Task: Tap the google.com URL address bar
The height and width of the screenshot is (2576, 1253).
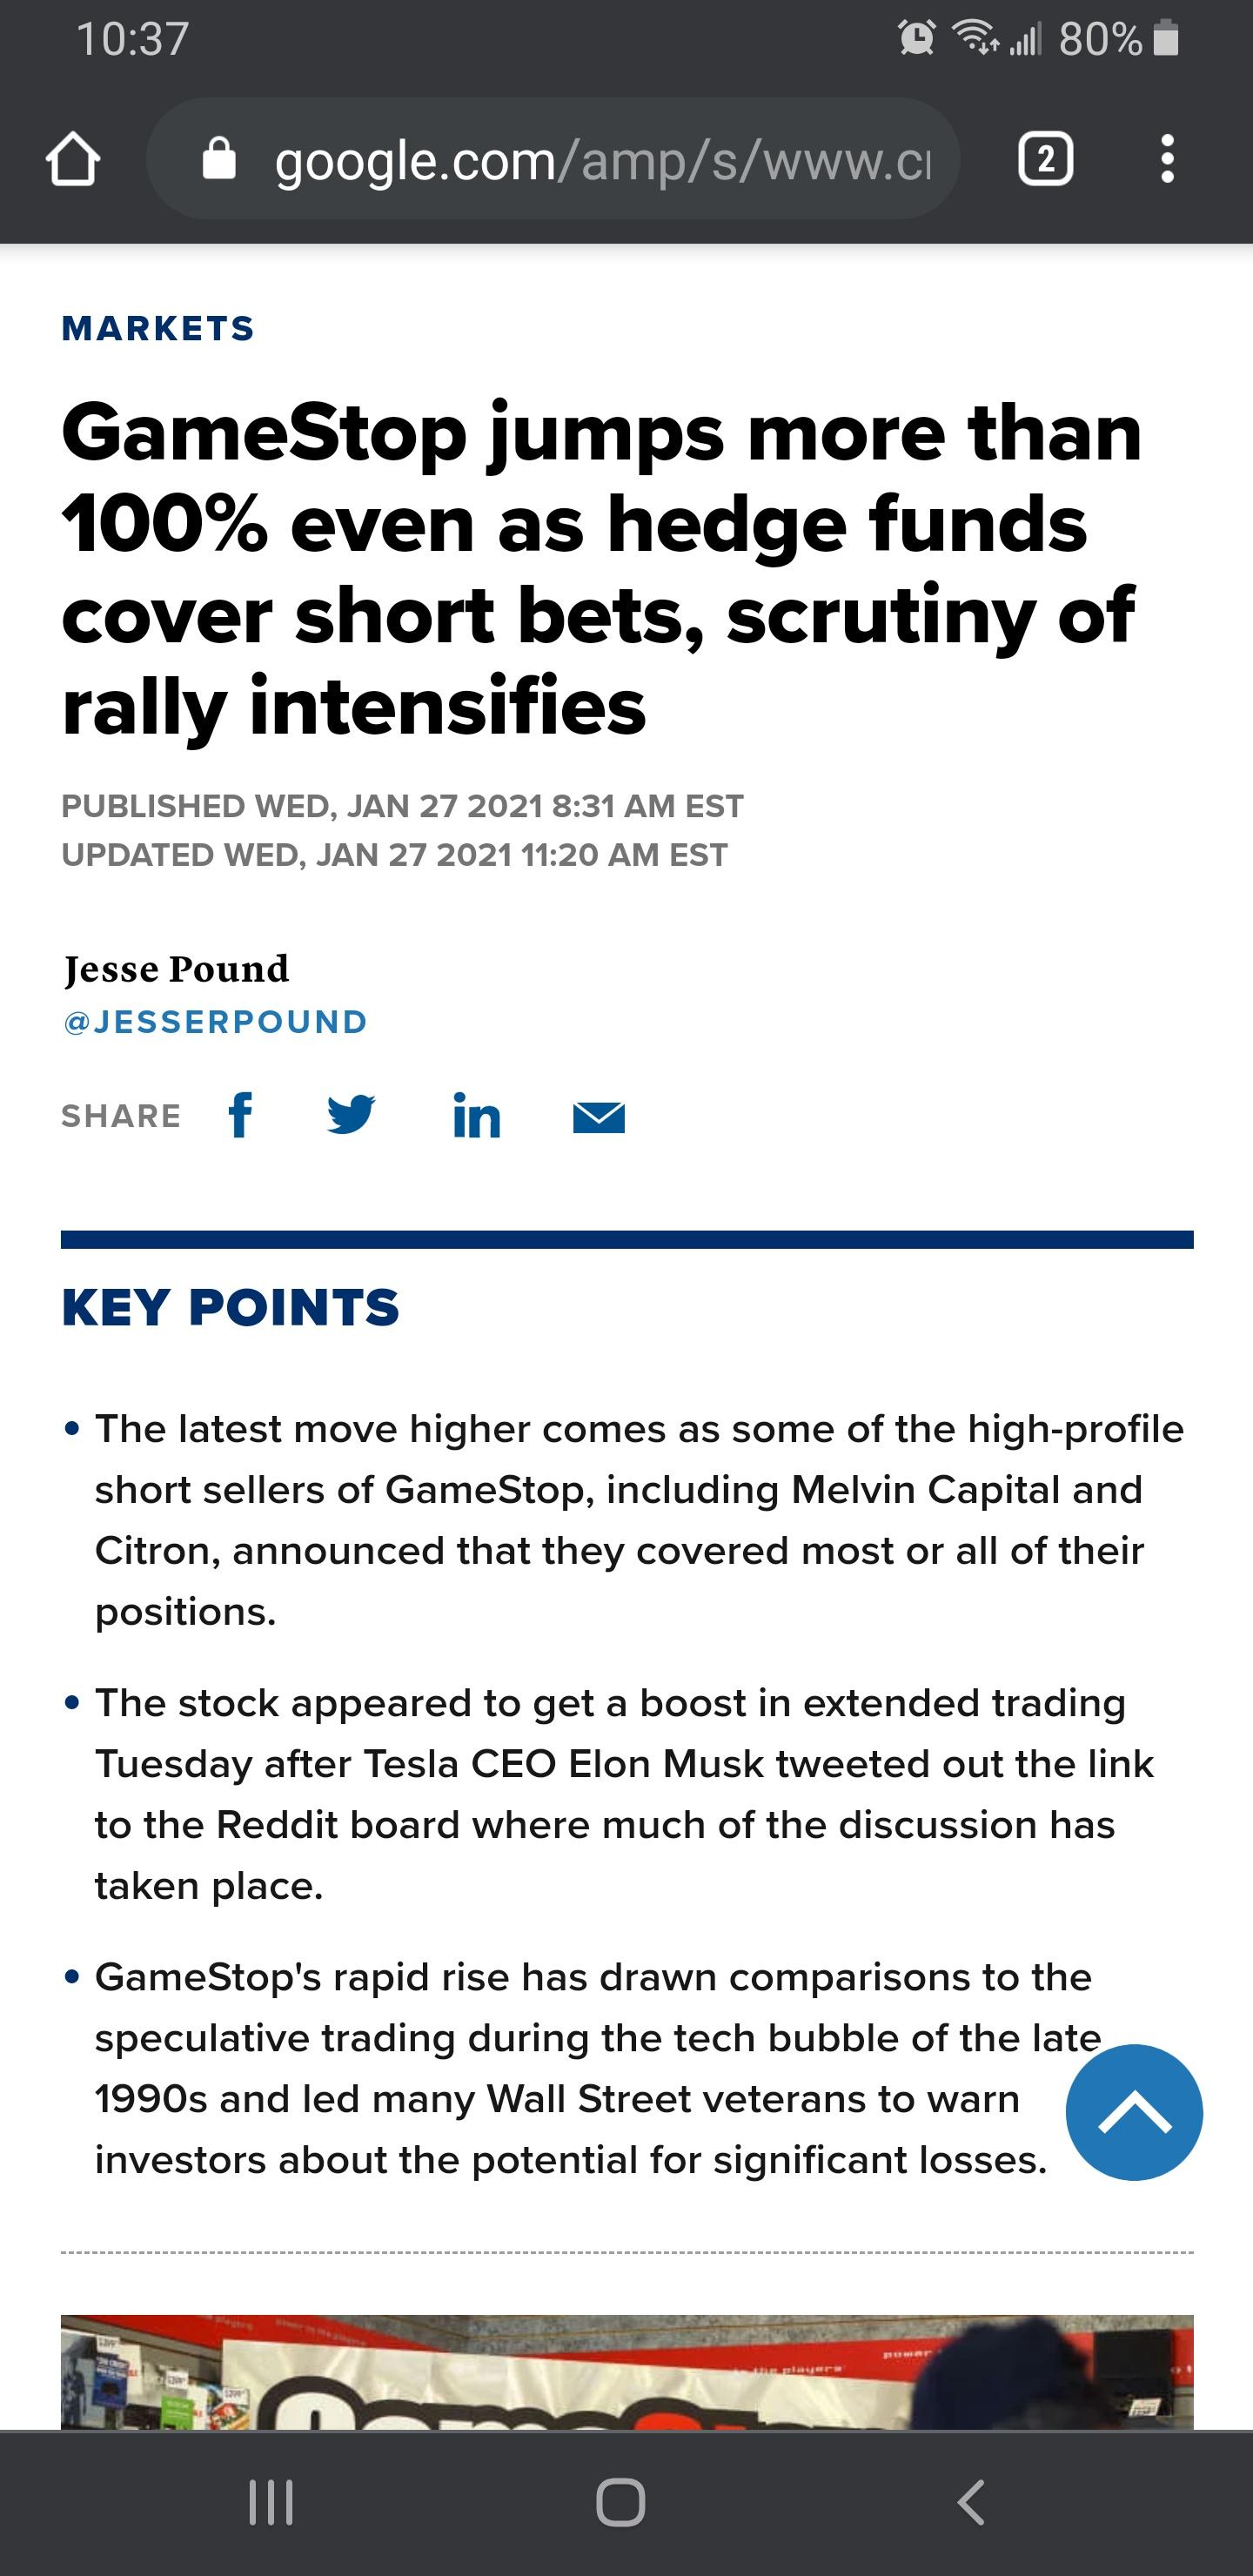Action: [x=600, y=160]
